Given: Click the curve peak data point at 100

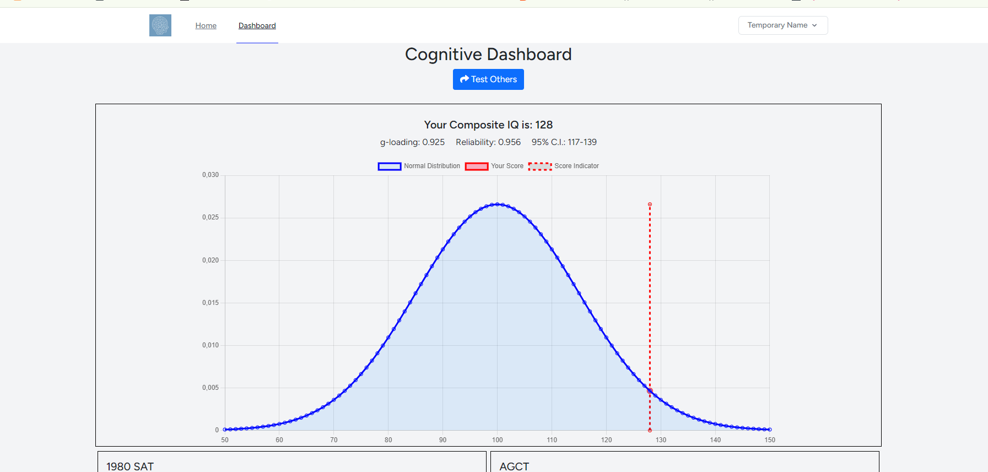Looking at the screenshot, I should [497, 204].
